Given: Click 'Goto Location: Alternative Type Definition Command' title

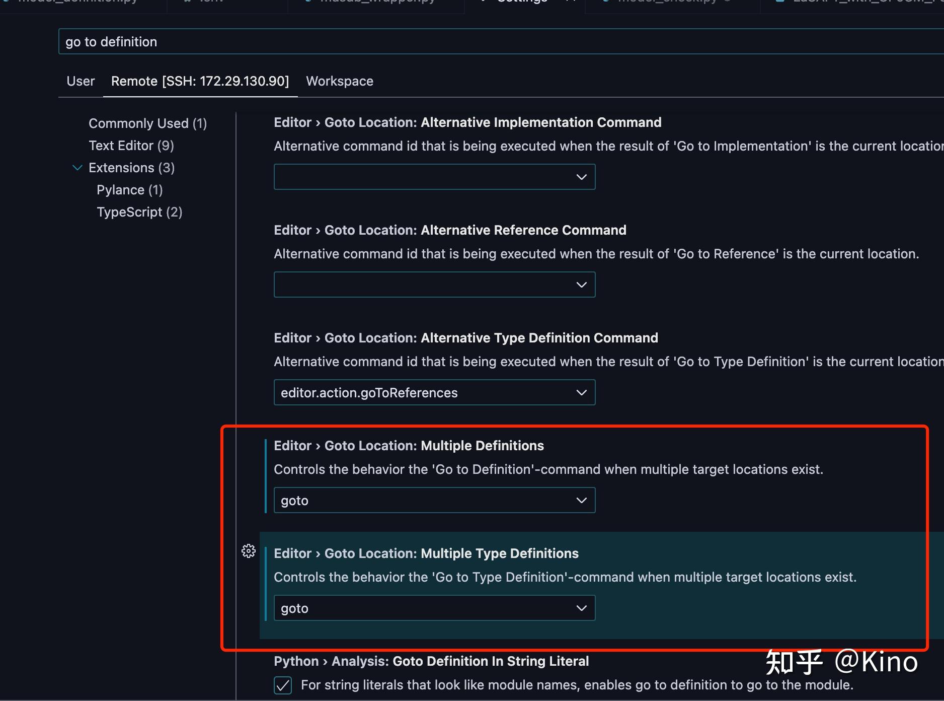Looking at the screenshot, I should (466, 338).
